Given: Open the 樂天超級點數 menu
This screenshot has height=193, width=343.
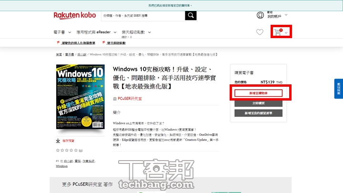Looking at the screenshot, I should click(133, 32).
